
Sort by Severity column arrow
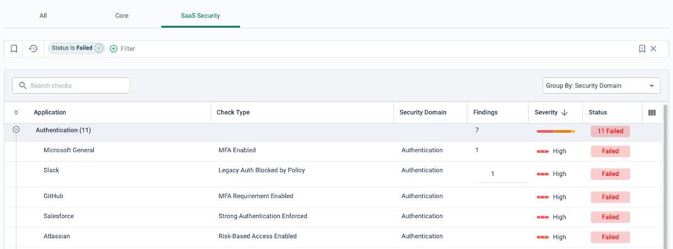pos(565,113)
